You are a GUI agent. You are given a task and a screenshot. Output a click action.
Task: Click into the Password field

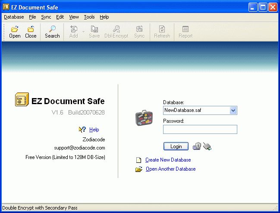200,129
